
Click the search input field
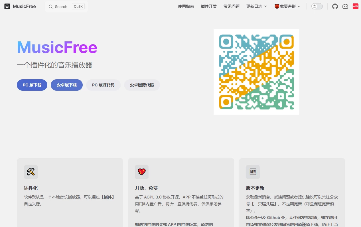[61, 6]
